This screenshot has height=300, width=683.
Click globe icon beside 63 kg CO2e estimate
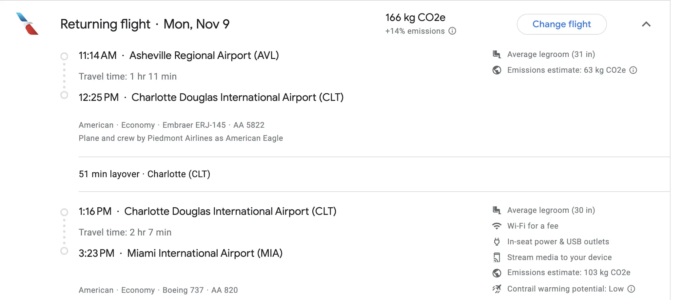[x=497, y=70]
